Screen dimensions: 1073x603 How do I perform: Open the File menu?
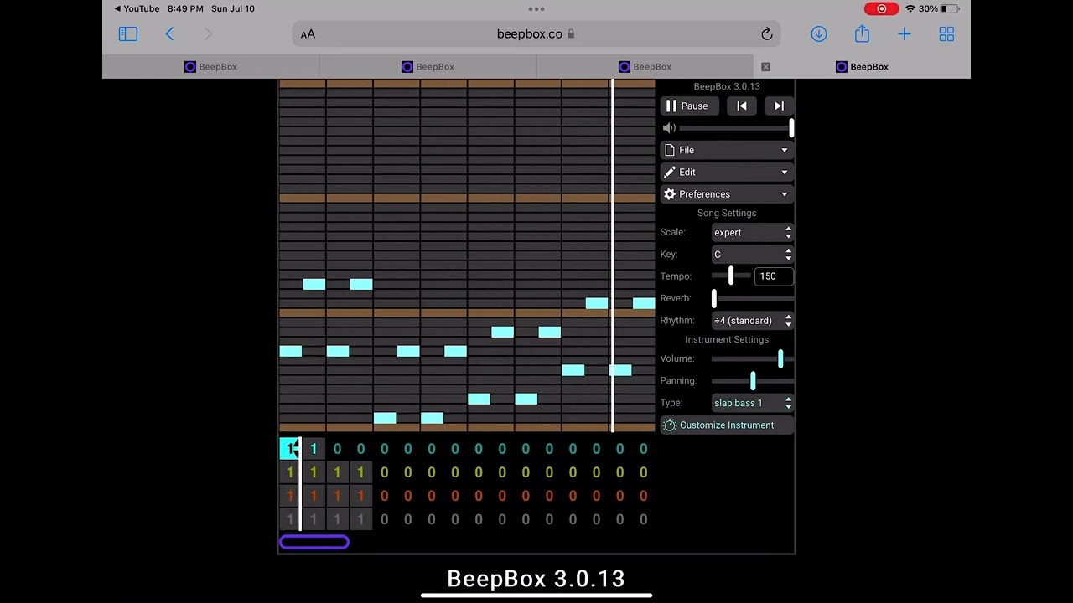pos(727,150)
